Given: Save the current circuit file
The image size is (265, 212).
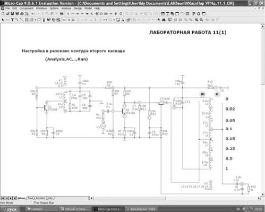Looking at the screenshot, I should pos(12,14).
